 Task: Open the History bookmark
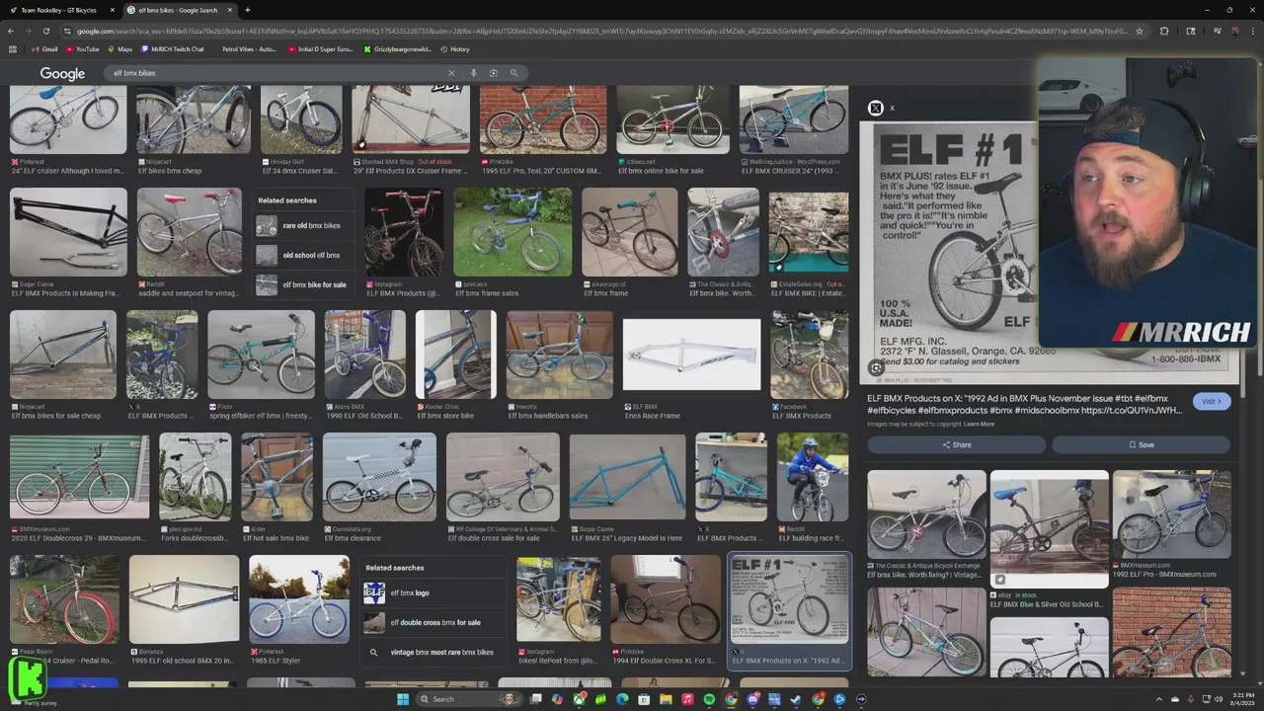[455, 48]
